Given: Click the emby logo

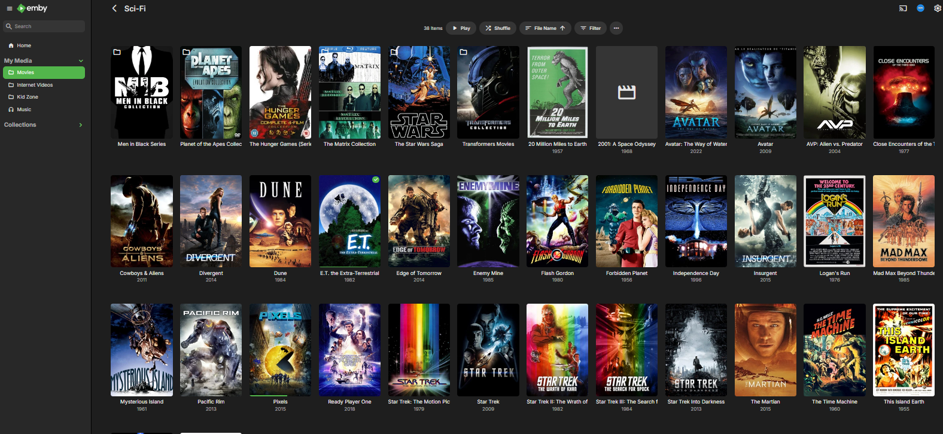Looking at the screenshot, I should pyautogui.click(x=32, y=8).
